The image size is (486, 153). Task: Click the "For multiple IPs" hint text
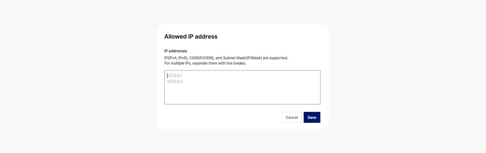178,63
